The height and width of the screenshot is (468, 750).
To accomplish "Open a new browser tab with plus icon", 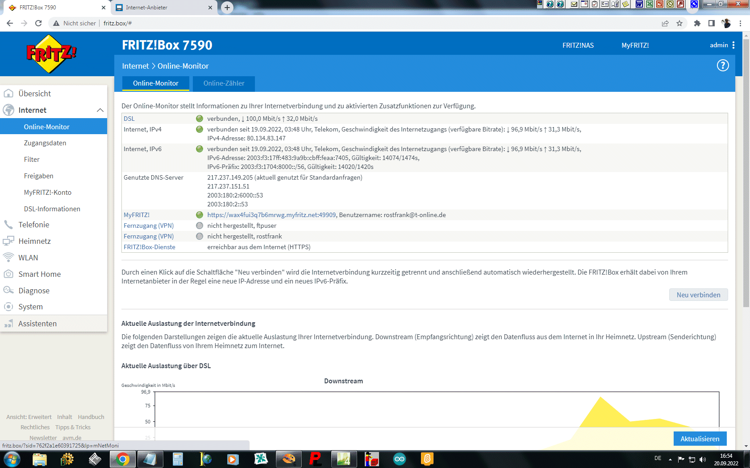I will [227, 8].
